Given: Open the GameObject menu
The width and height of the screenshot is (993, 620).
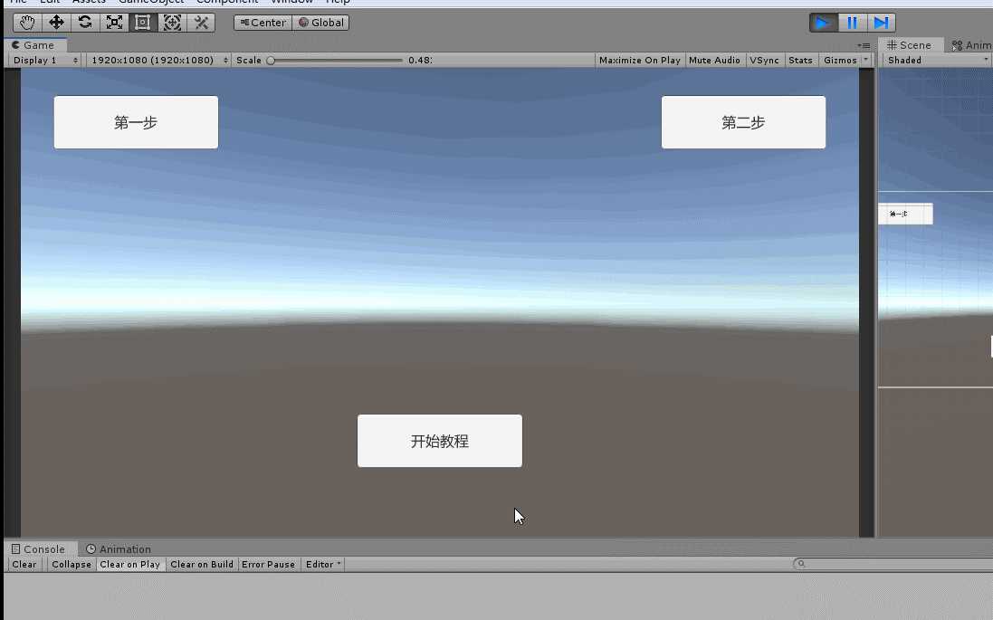Looking at the screenshot, I should point(151,2).
